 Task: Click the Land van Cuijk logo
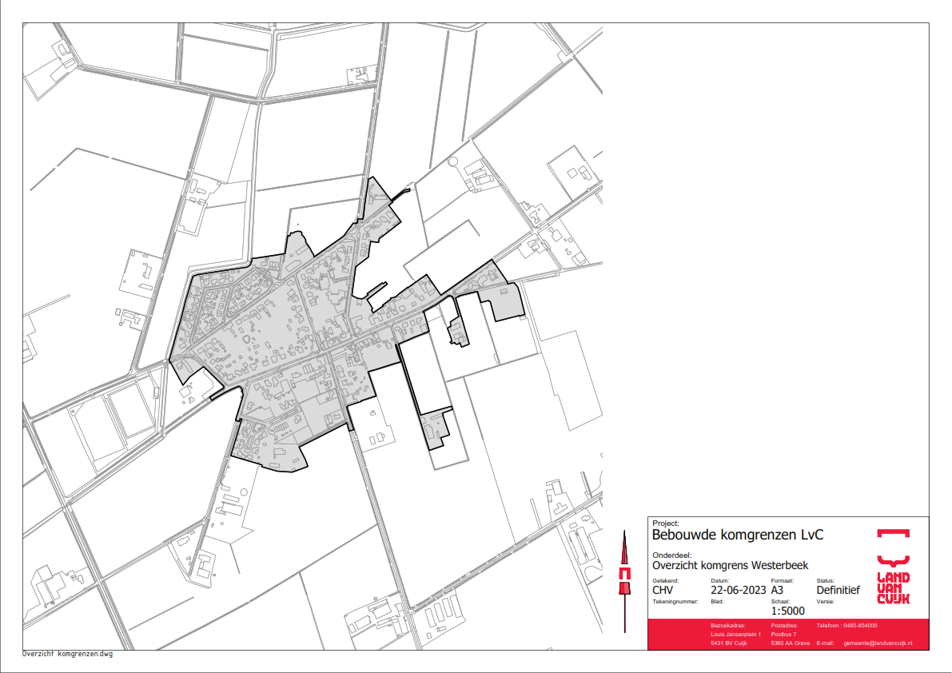coord(893,566)
